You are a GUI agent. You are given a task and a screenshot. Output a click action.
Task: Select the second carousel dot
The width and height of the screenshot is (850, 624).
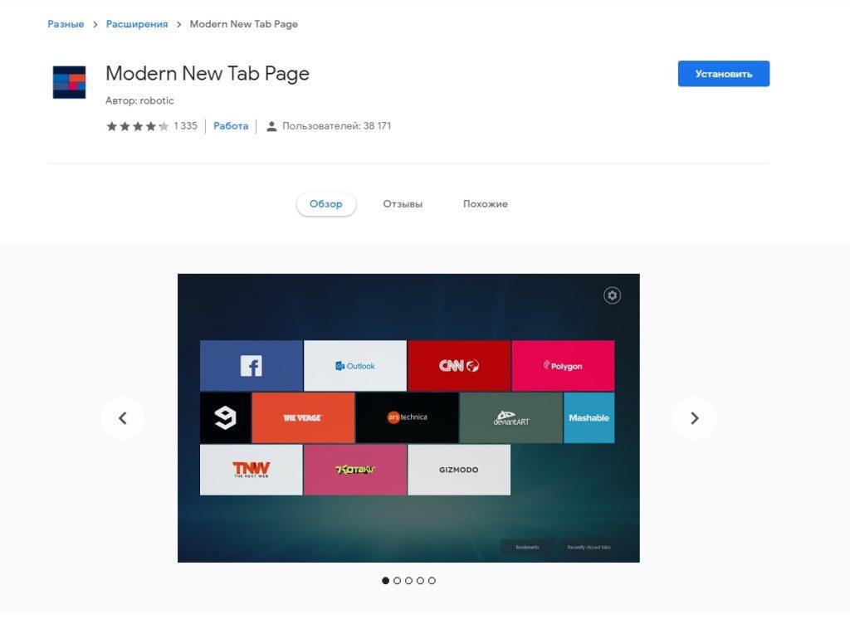(397, 581)
